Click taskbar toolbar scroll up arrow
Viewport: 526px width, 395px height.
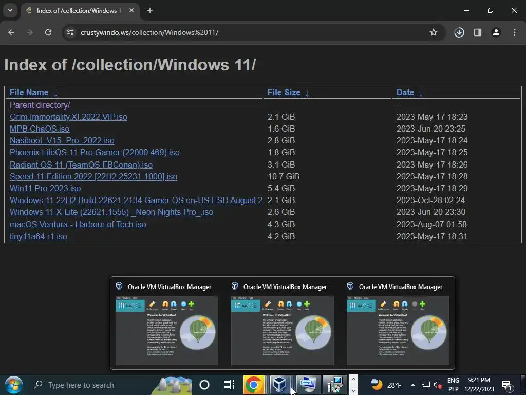coord(353,380)
